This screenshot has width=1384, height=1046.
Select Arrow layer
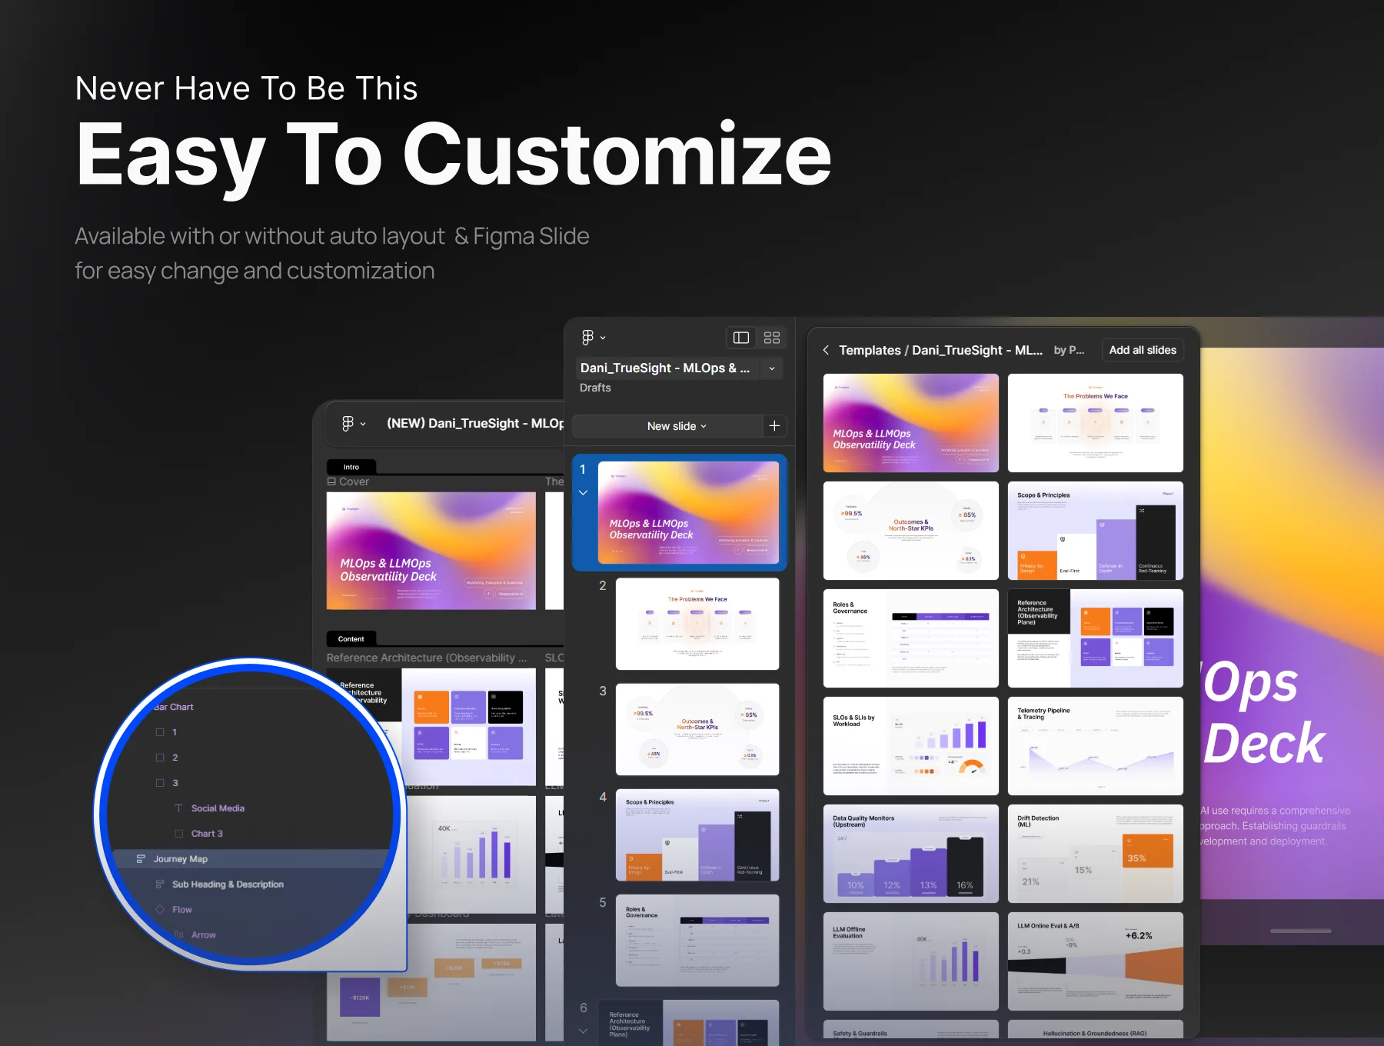click(x=203, y=935)
